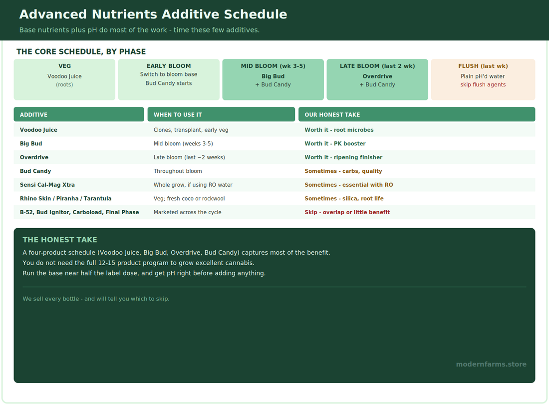Click 'skip flush agents' red text

click(483, 85)
